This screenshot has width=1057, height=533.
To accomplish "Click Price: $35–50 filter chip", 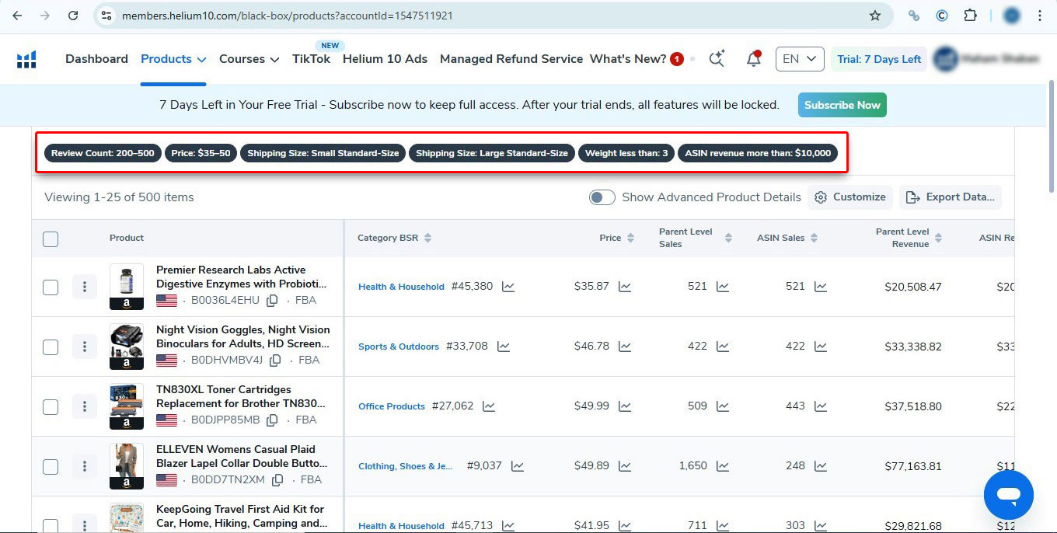I will [x=201, y=153].
